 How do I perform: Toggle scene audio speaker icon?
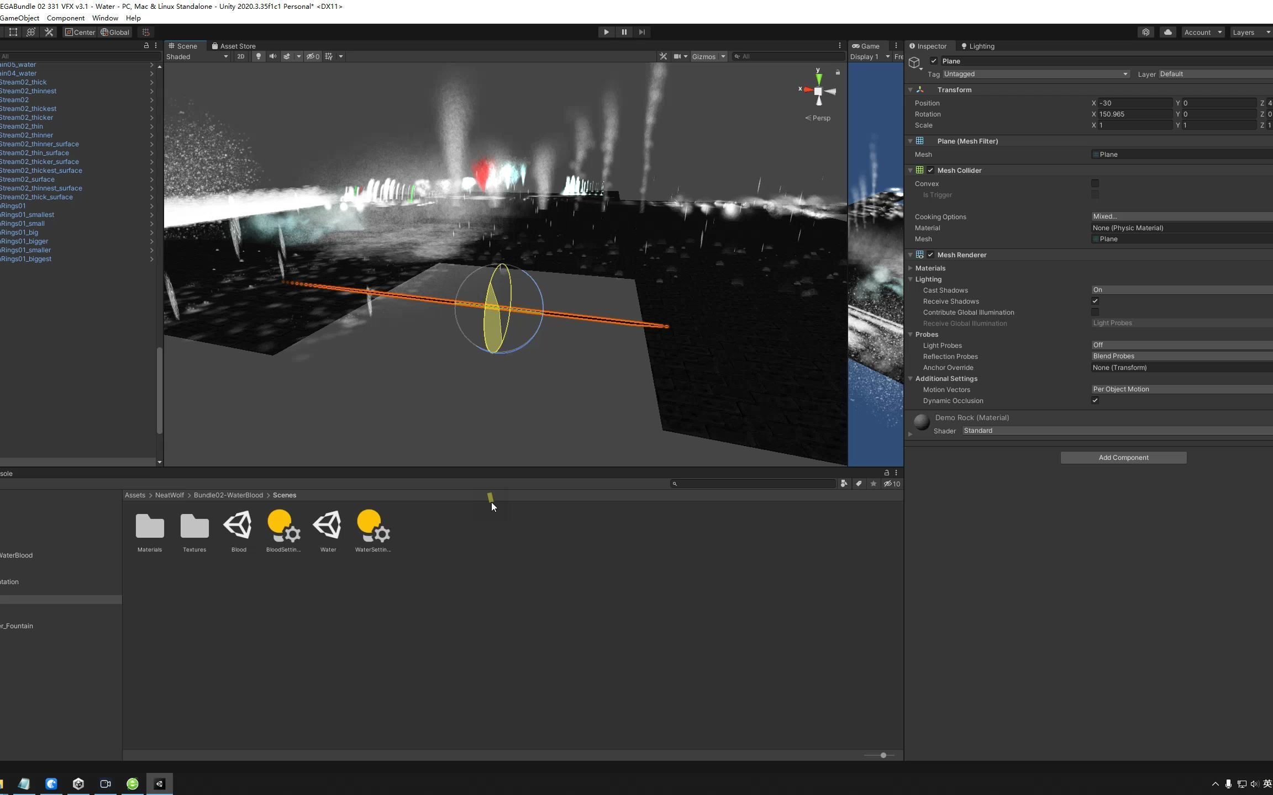[x=272, y=56]
